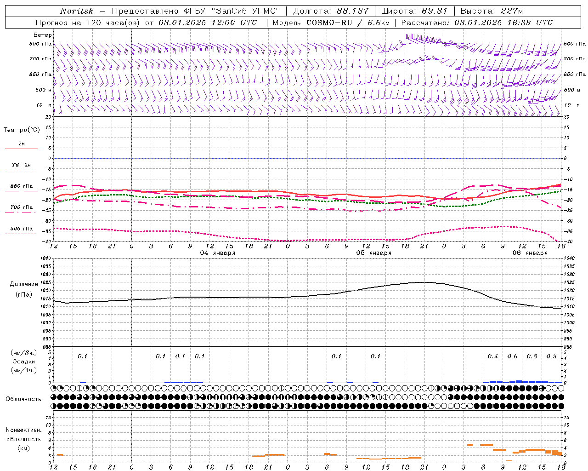Click the Облачность cloud cover label
This screenshot has height=471, width=588.
point(23,399)
